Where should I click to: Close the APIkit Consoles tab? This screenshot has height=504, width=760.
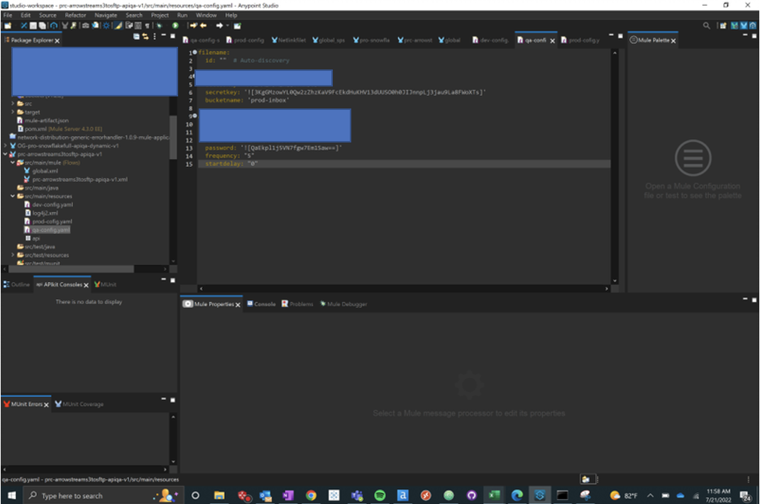coord(87,285)
